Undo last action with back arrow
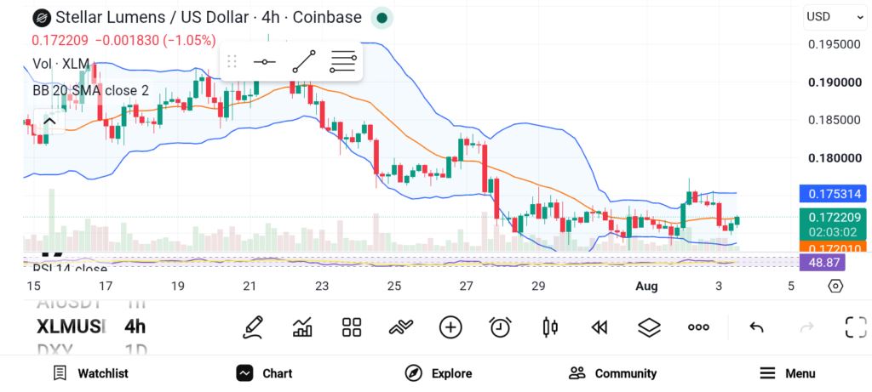Viewport: 872px width, 392px height. (756, 327)
